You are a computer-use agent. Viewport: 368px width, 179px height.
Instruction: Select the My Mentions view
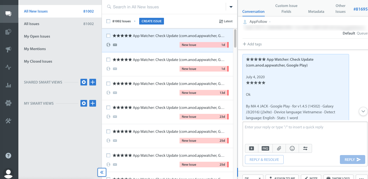tap(60, 49)
